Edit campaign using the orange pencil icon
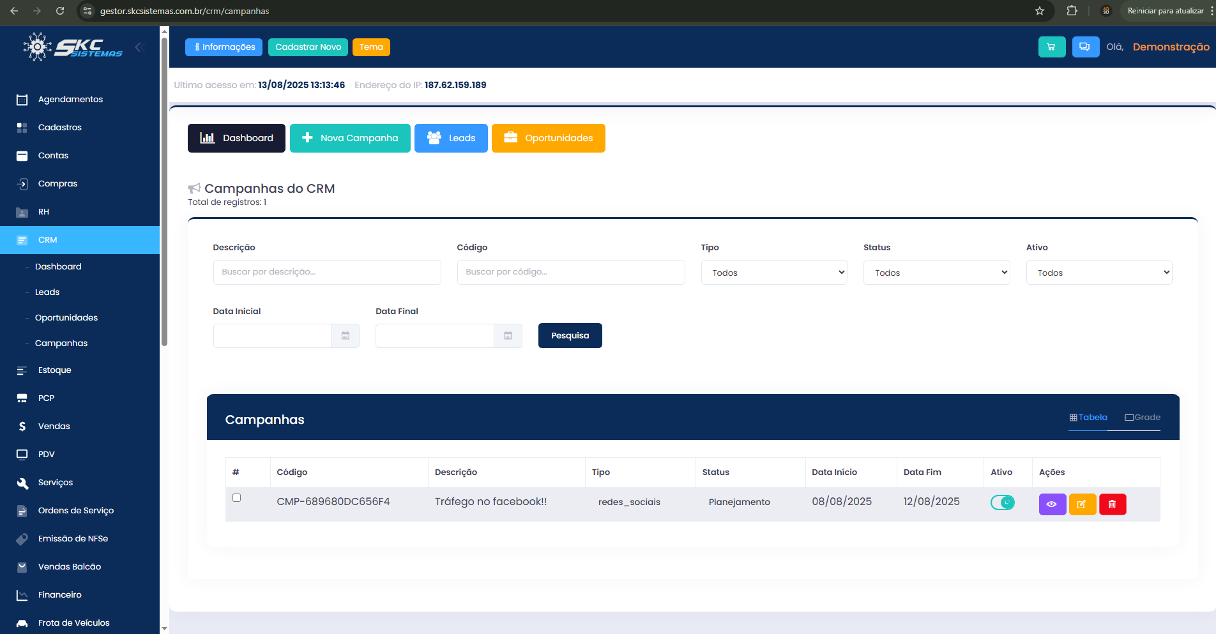 1082,504
